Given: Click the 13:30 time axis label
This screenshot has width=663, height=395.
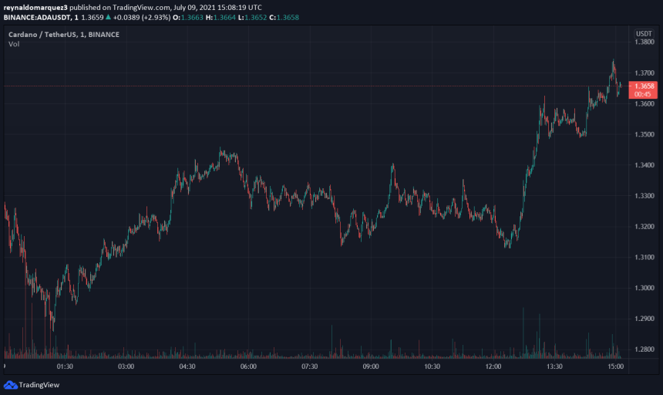Looking at the screenshot, I should pyautogui.click(x=554, y=366).
